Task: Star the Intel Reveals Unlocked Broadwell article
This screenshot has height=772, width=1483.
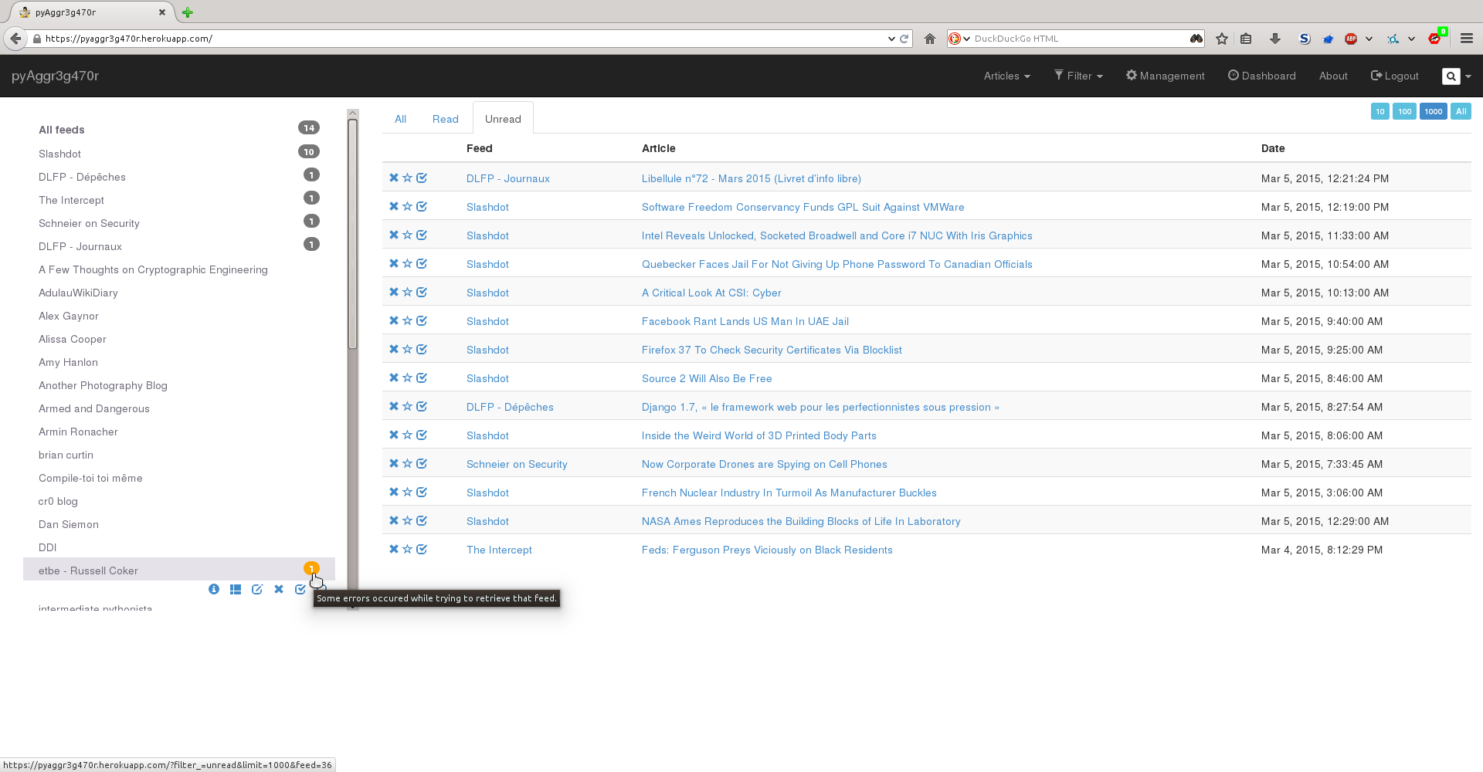Action: tap(407, 235)
